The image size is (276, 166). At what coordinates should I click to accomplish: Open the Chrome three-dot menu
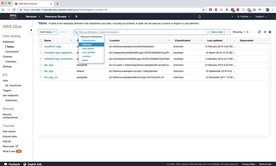(273, 10)
